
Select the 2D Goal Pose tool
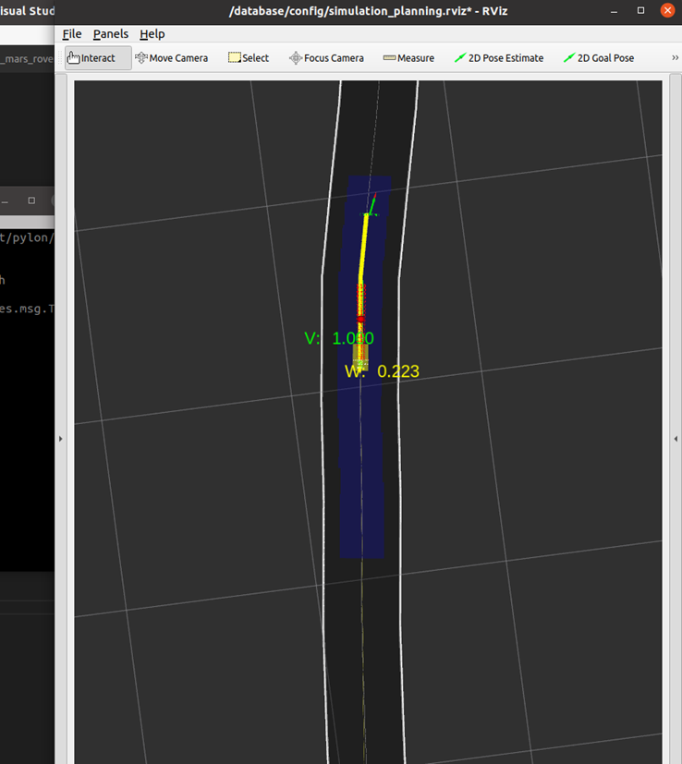pos(599,58)
